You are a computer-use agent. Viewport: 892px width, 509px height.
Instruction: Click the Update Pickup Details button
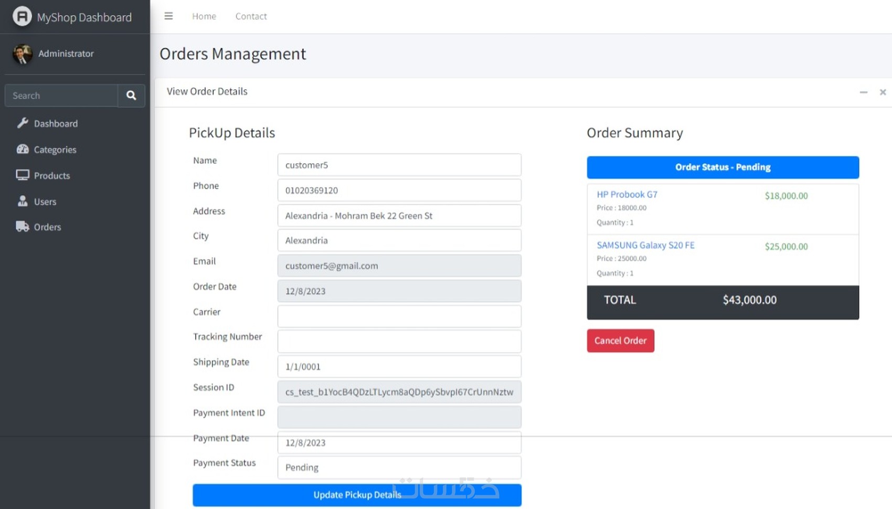coord(357,495)
